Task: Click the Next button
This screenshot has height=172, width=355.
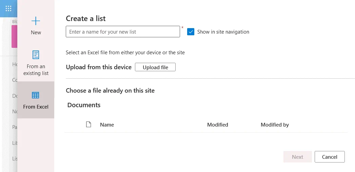Action: point(297,157)
